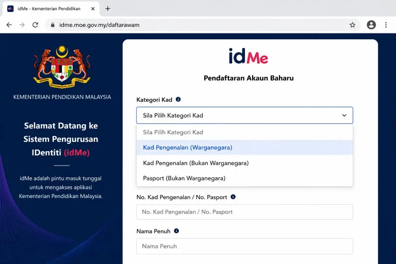Screen dimensions: 396x264
Task: Click the idMe tab favicon
Action: [x=10, y=9]
